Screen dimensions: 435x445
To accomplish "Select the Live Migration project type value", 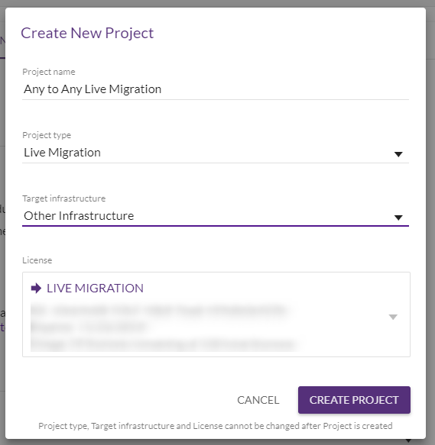I will [x=62, y=153].
